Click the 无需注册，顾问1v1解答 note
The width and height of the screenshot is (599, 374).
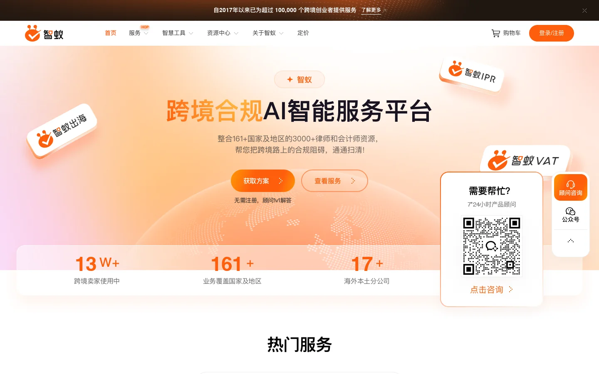point(263,200)
